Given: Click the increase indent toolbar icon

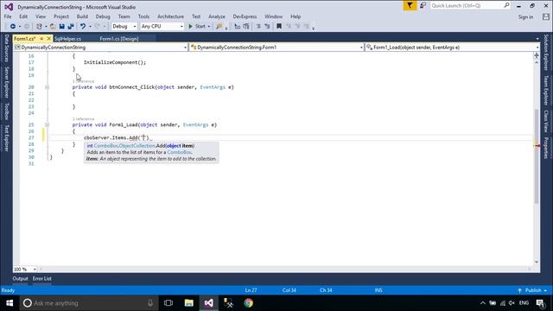Looking at the screenshot, I should tap(267, 27).
